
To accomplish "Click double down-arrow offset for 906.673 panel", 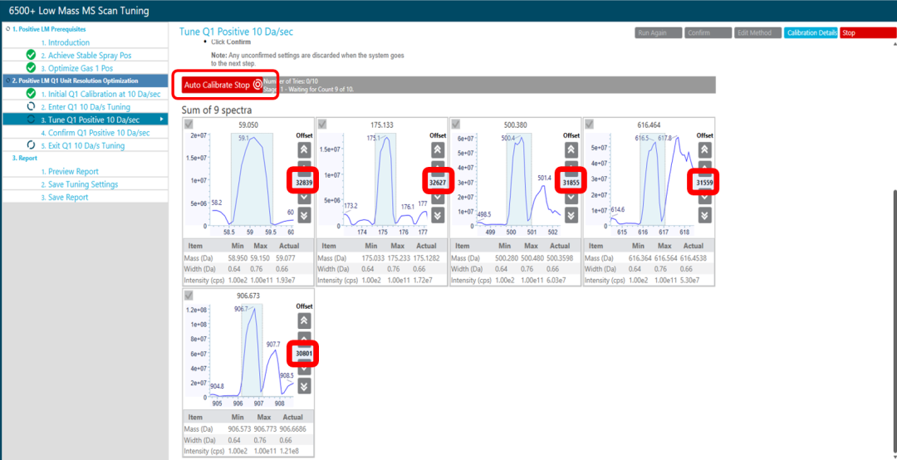I will 304,385.
